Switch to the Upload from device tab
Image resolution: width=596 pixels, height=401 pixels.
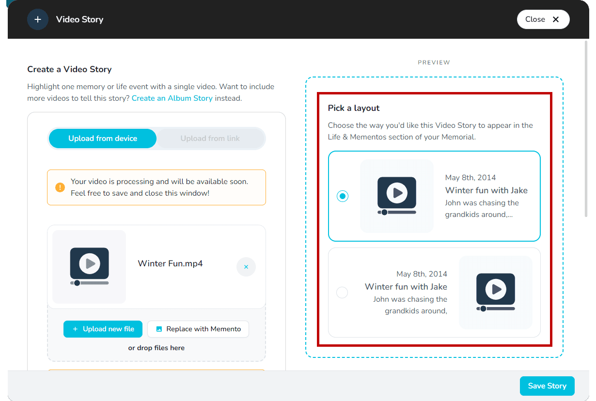pyautogui.click(x=102, y=138)
